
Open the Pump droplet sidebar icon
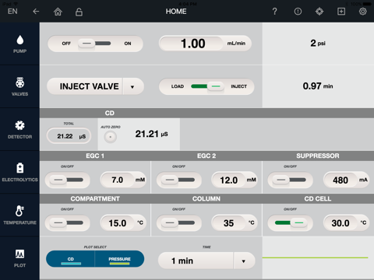[19, 40]
